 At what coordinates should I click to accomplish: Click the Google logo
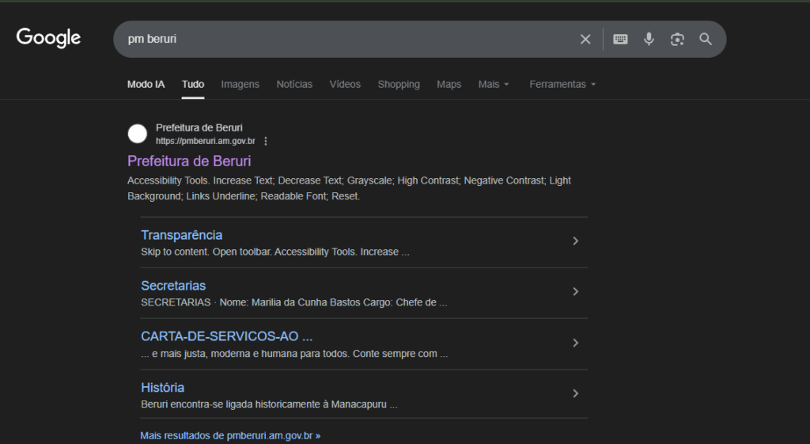[48, 38]
